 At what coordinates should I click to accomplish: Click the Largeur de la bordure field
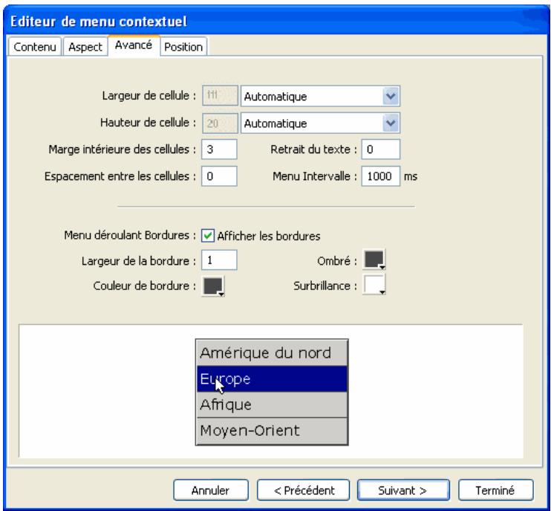(219, 260)
